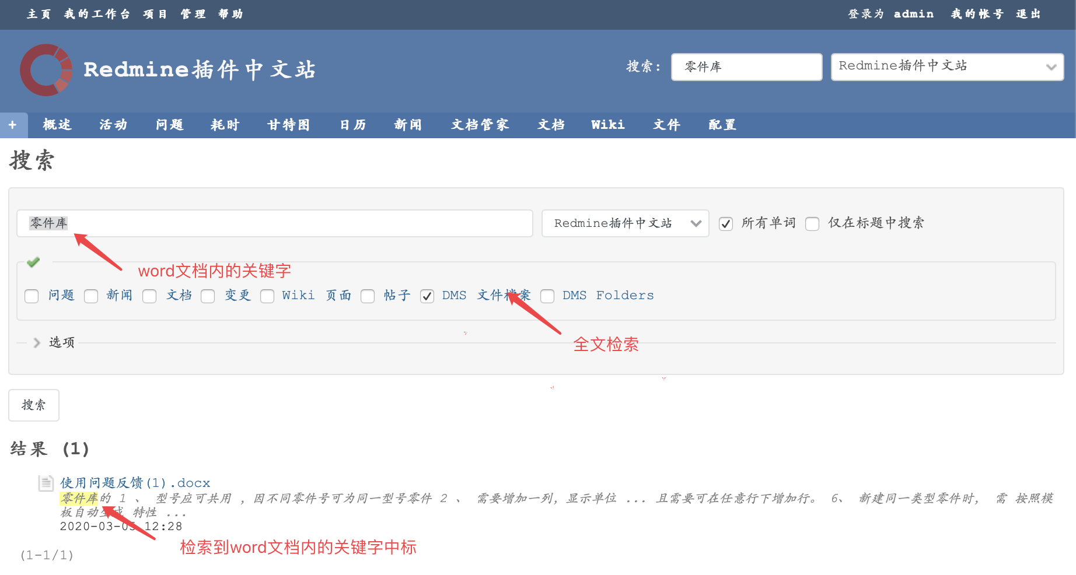Click the 搜索 submit button
This screenshot has width=1076, height=575.
(x=34, y=405)
